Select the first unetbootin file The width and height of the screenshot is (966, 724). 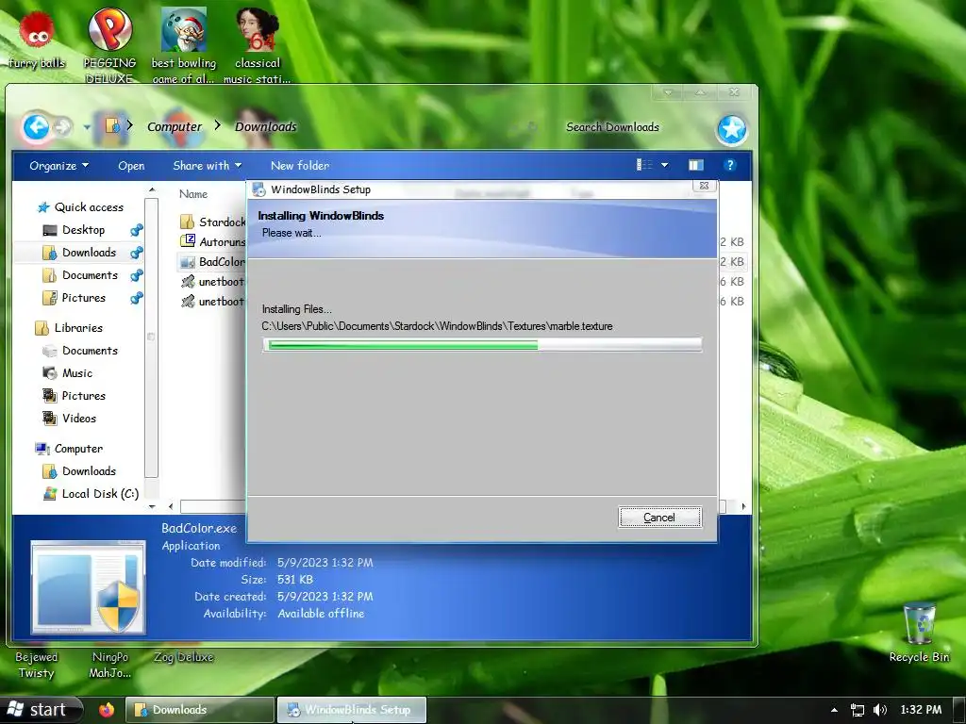(212, 281)
